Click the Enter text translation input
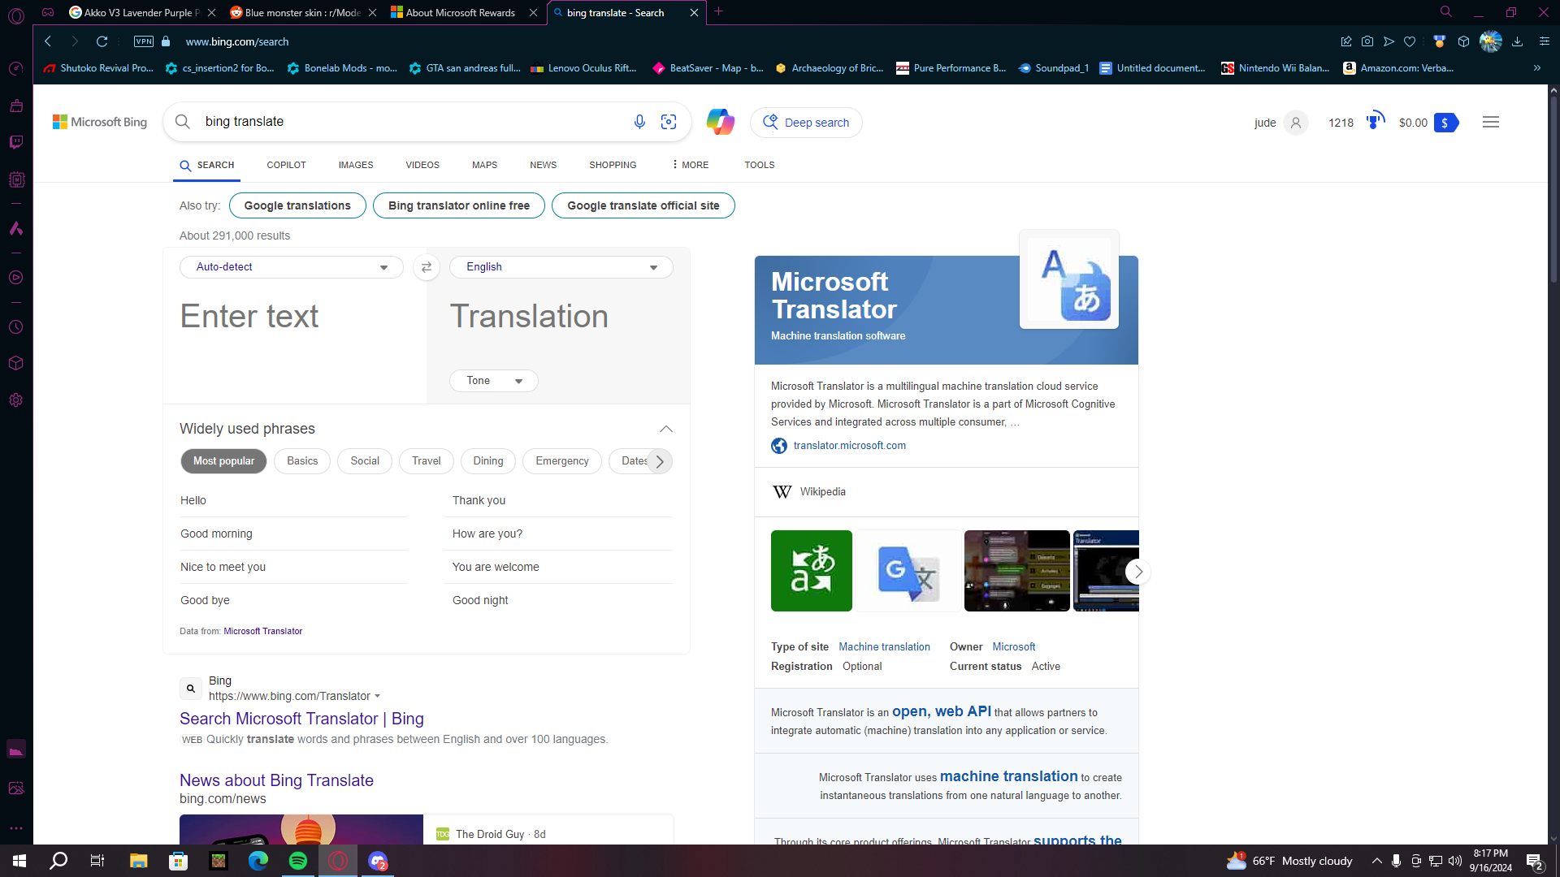 (294, 341)
